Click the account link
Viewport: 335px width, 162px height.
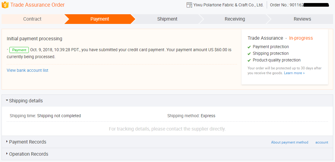[x=322, y=142]
